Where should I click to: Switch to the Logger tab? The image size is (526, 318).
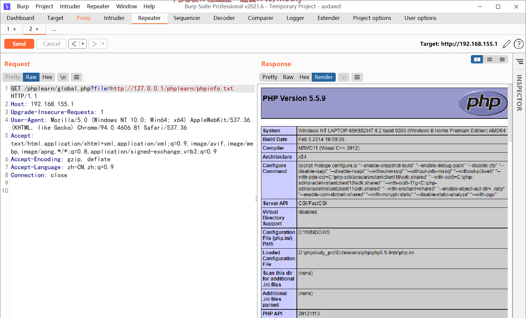[295, 18]
